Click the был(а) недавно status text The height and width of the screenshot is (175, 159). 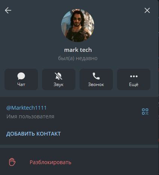78,58
